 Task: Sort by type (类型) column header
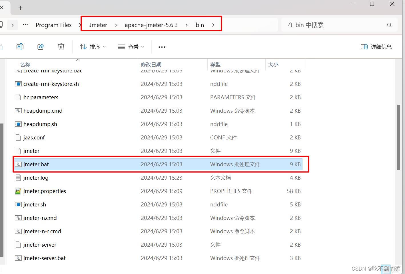pyautogui.click(x=215, y=64)
